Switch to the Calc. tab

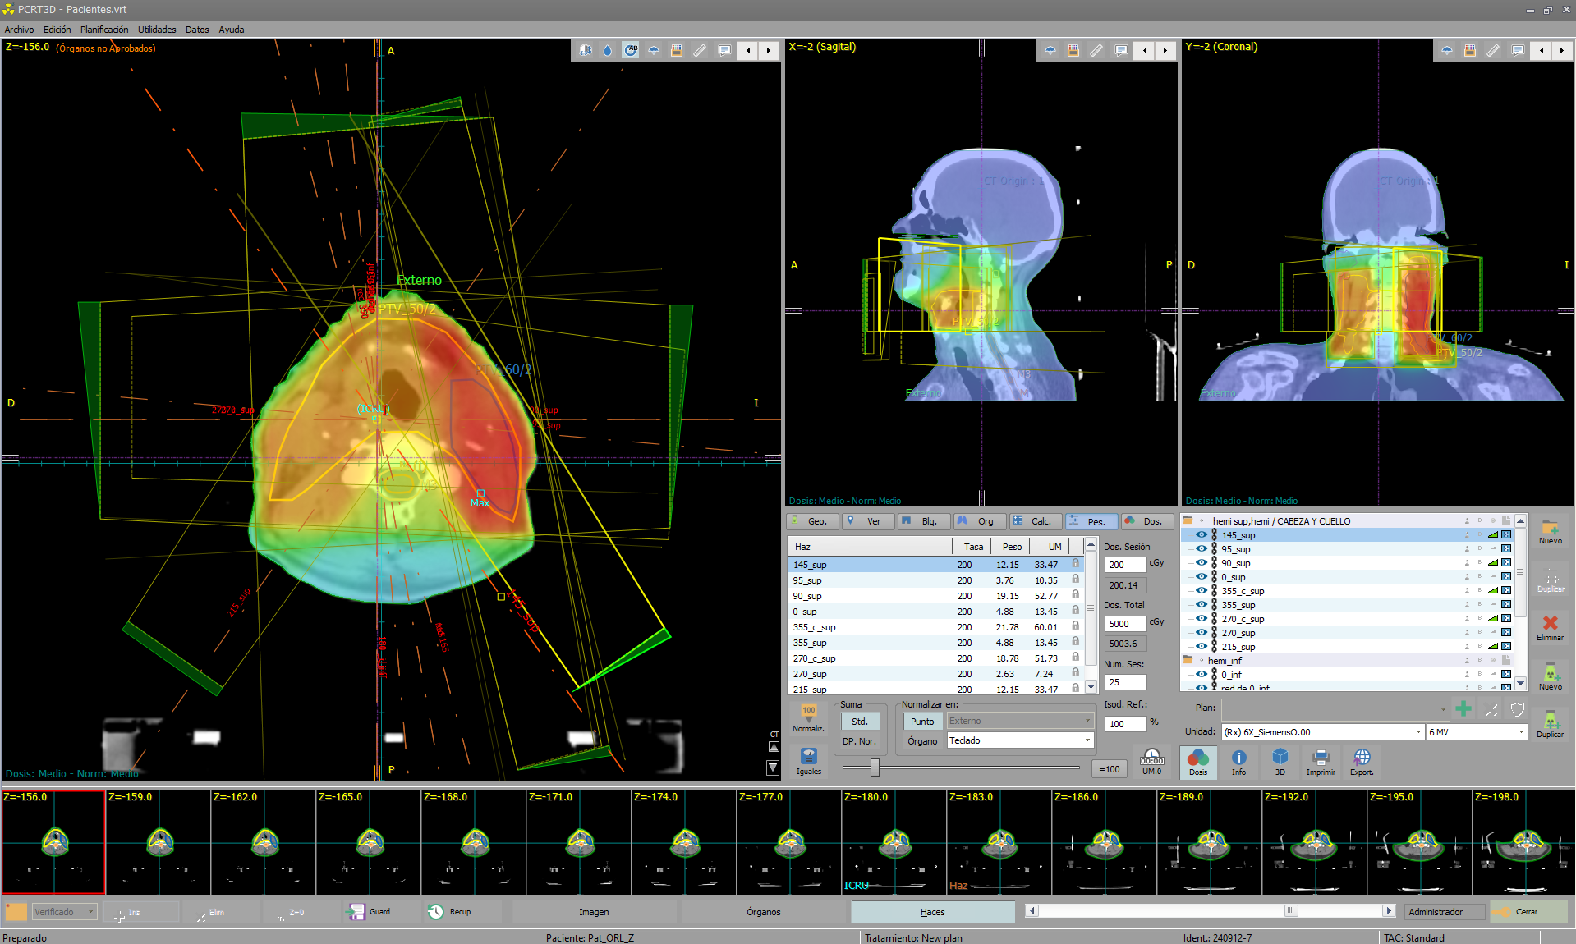tap(1034, 521)
